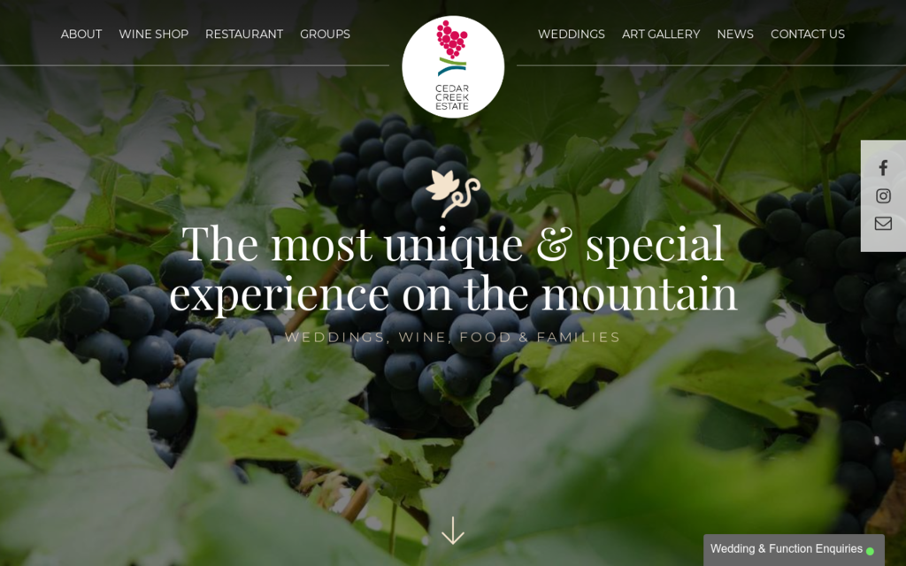Visit the Instagram profile icon
This screenshot has width=906, height=566.
[x=883, y=195]
